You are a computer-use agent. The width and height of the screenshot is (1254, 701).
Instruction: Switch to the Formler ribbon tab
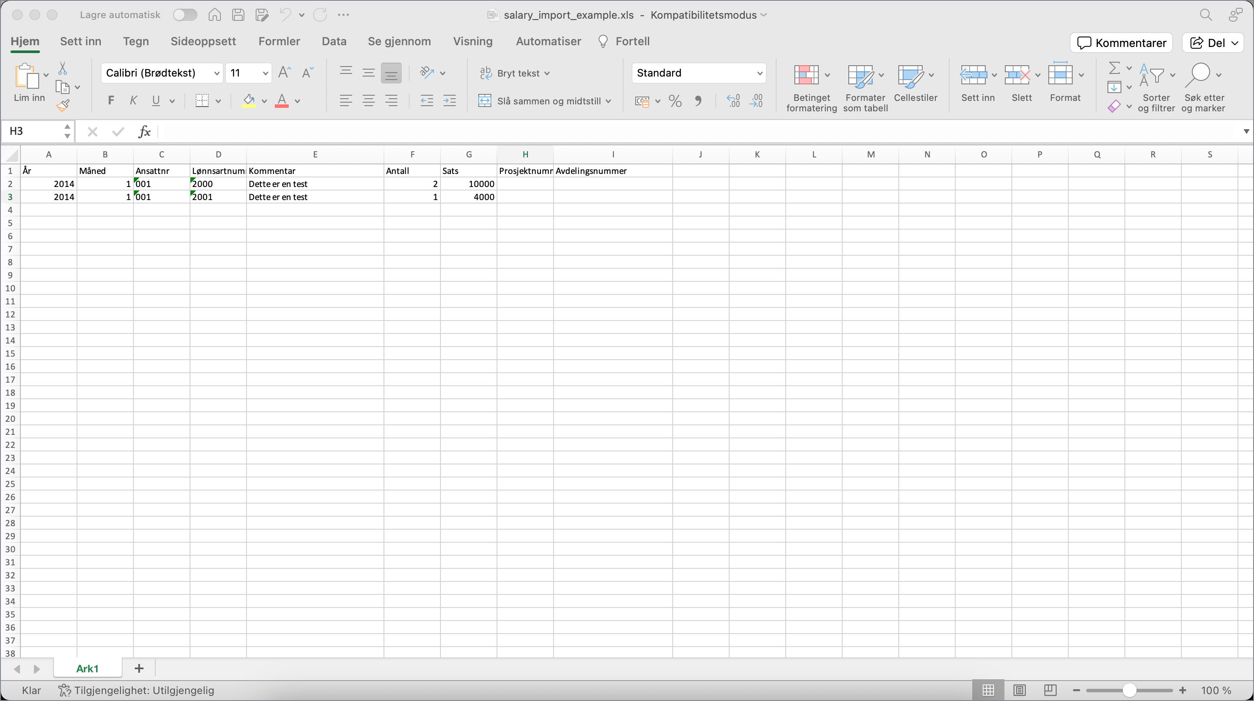[x=279, y=41]
